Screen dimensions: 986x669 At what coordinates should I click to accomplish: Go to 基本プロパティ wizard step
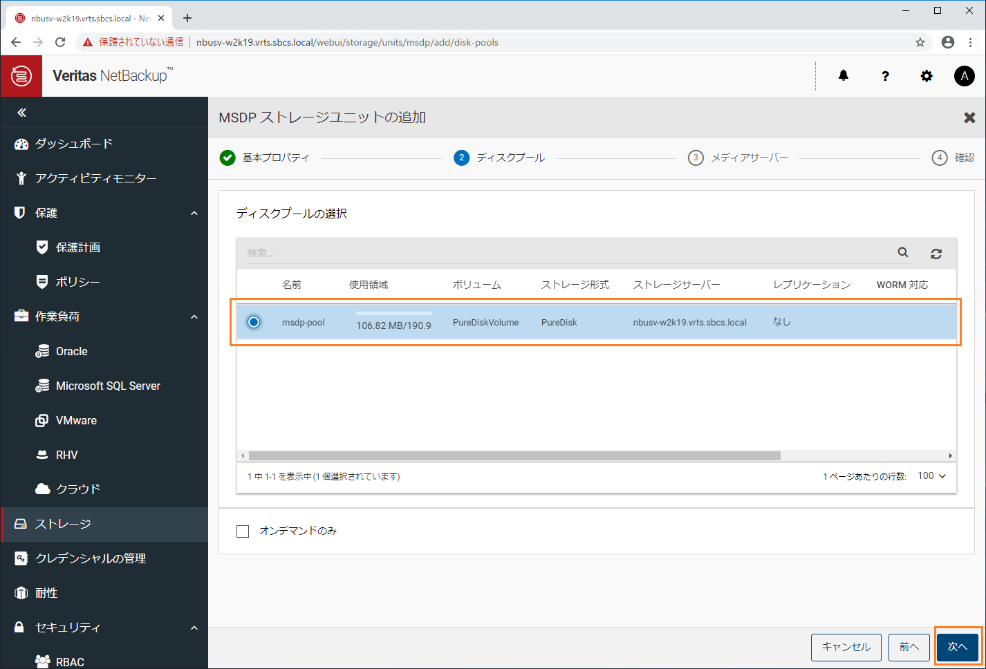[x=265, y=158]
